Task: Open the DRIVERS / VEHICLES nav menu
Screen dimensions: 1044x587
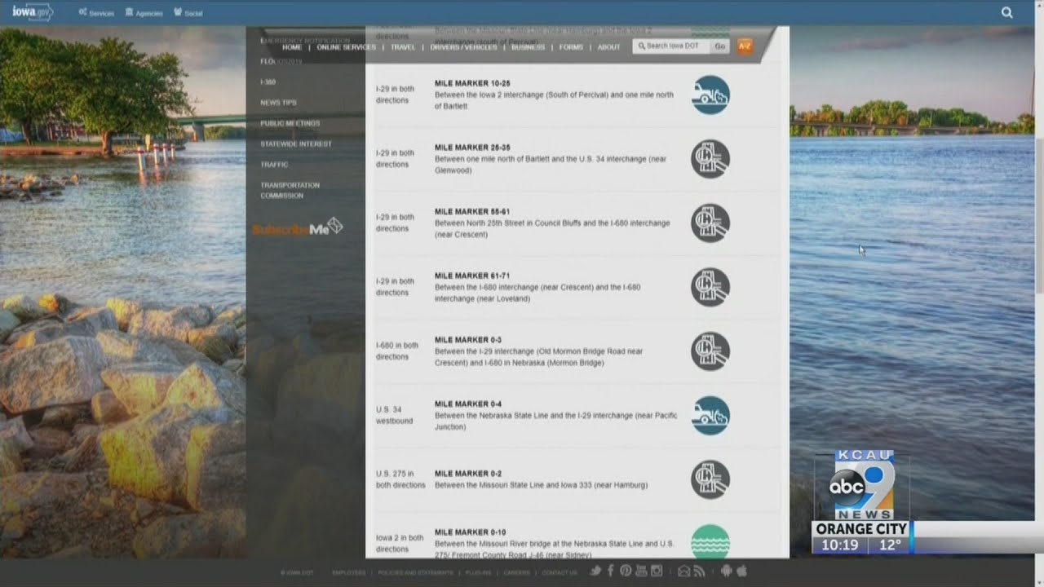Action: coord(463,47)
